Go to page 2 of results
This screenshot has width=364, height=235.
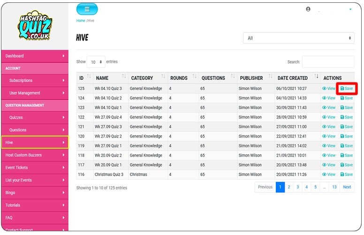coord(289,187)
